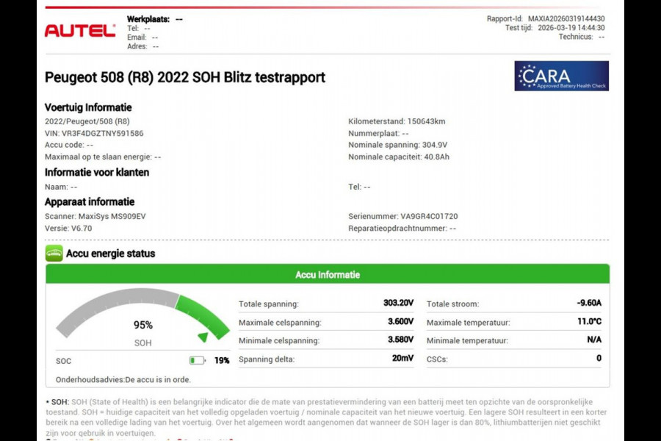The width and height of the screenshot is (661, 441).
Task: Click the Apparaat informatie heading
Action: 90,202
